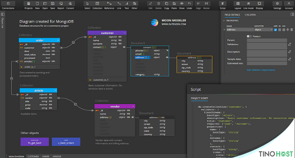The width and height of the screenshot is (295, 158).
Task: Check the ID checkbox
Action: click(279, 30)
